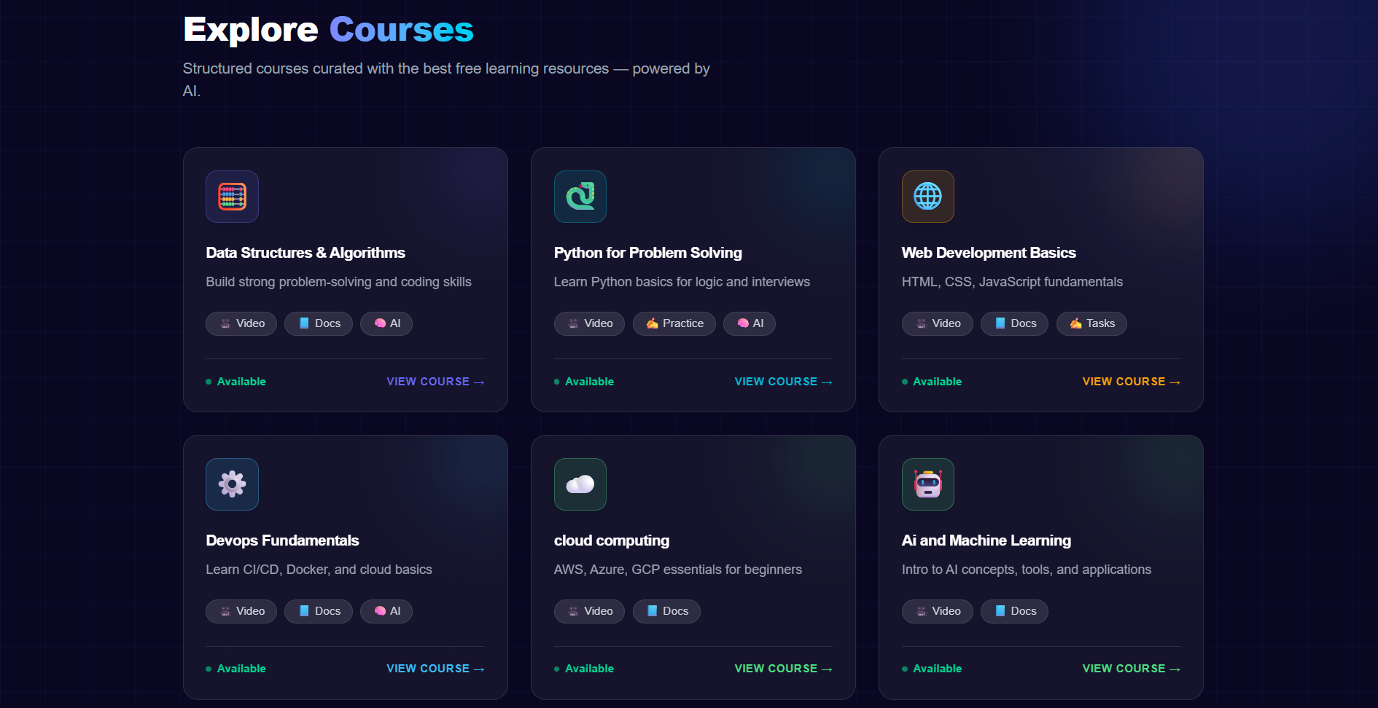This screenshot has width=1378, height=708.
Task: Select the Python logo on Python for Problem Solving
Action: pos(580,197)
